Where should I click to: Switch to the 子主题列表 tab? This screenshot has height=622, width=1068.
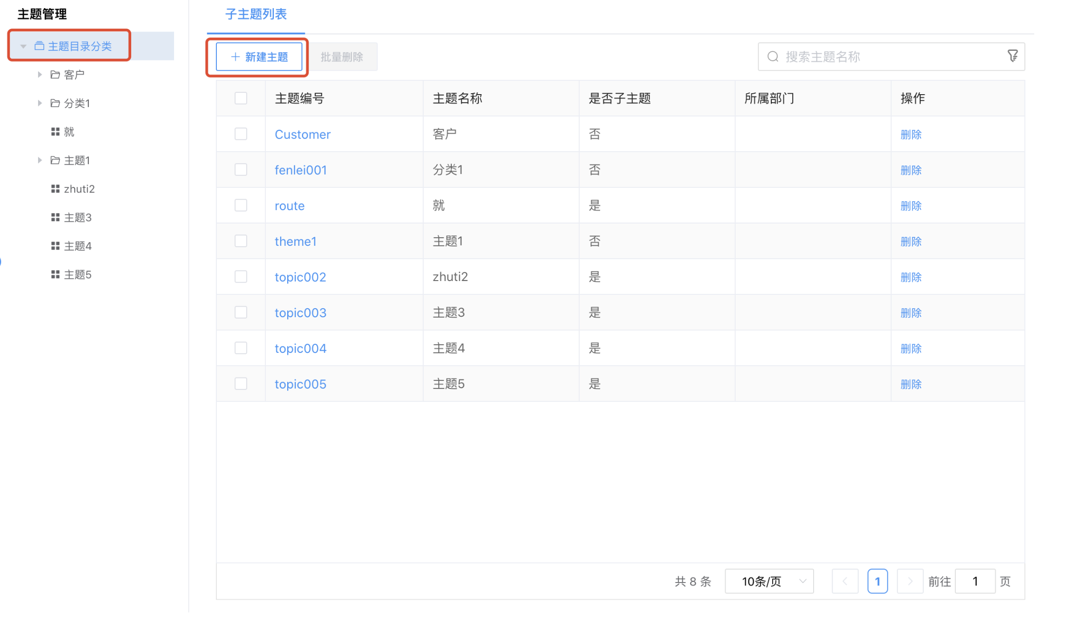(x=256, y=14)
